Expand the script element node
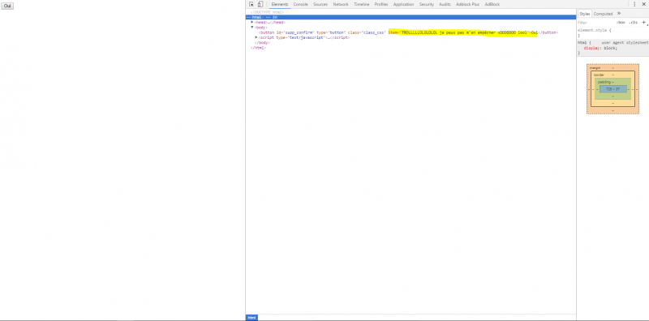 point(256,37)
